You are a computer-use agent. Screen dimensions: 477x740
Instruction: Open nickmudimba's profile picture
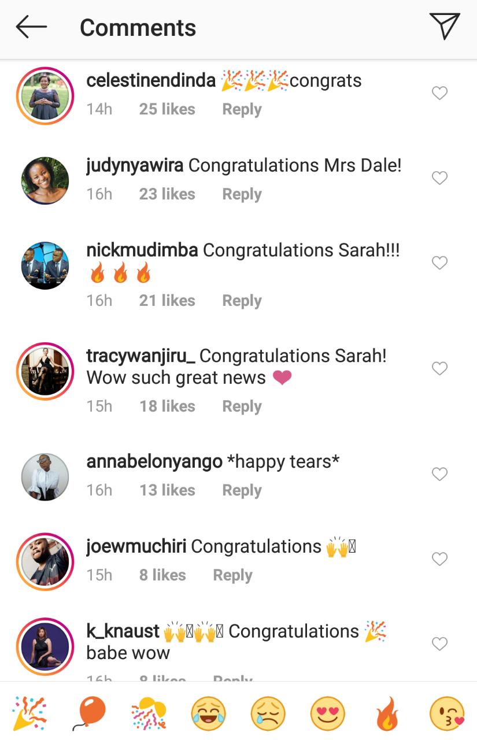pyautogui.click(x=45, y=265)
